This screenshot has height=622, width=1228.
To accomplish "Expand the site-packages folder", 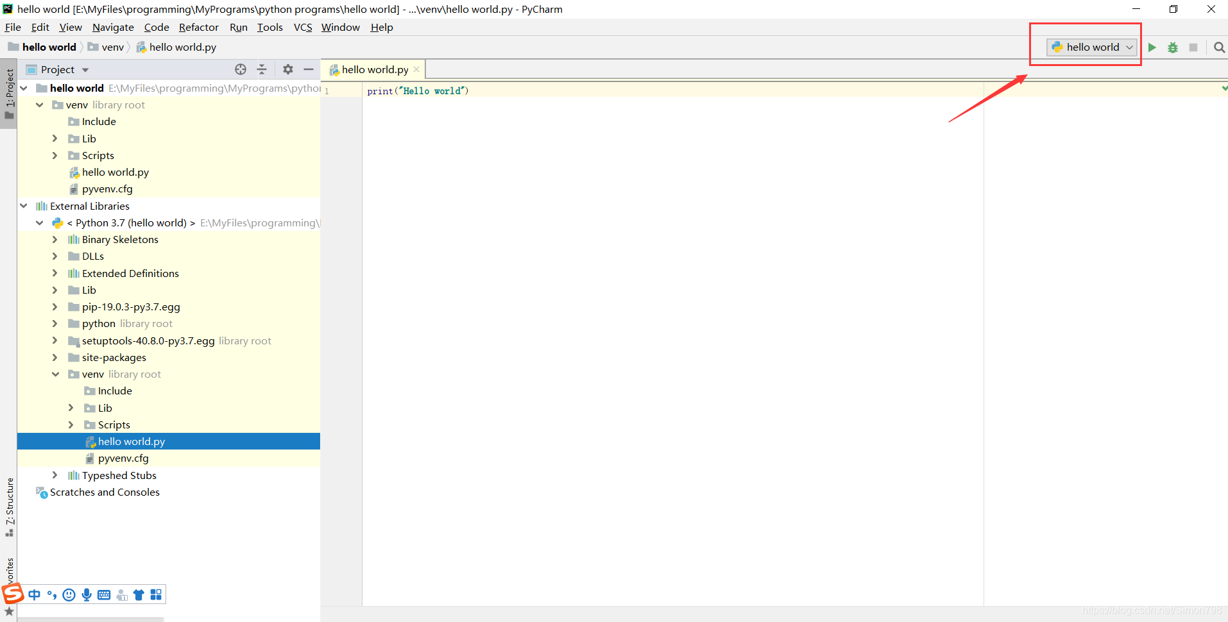I will (55, 357).
